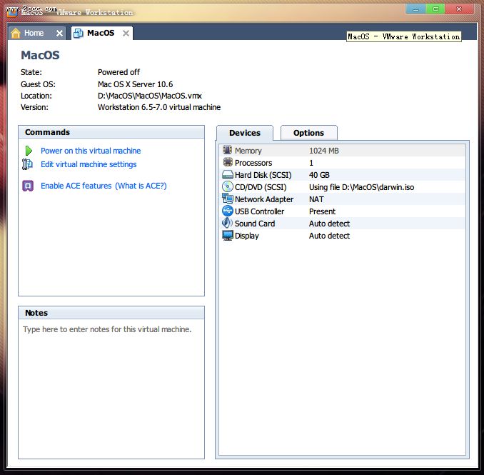Select the Network Adapter icon
This screenshot has width=484, height=475.
pos(228,199)
